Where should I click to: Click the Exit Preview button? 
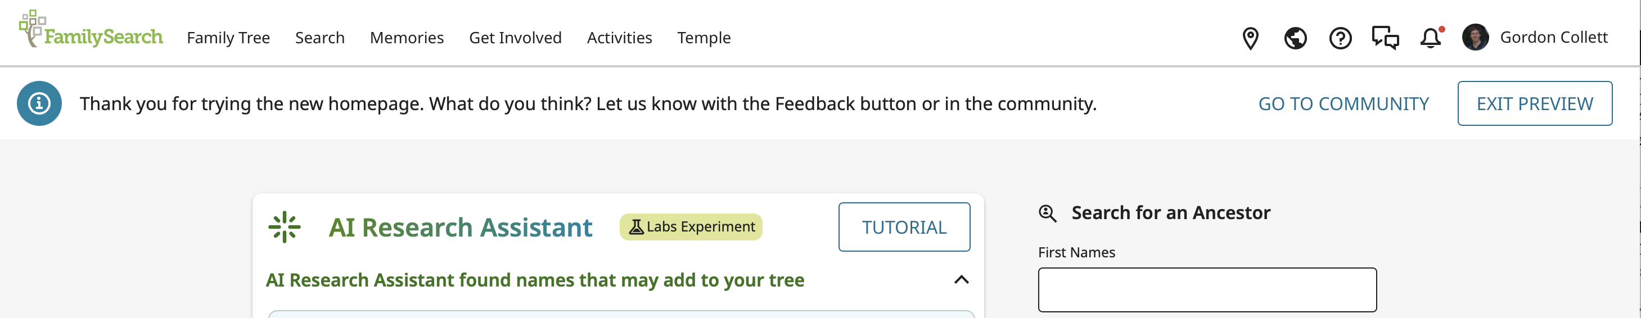(1534, 104)
